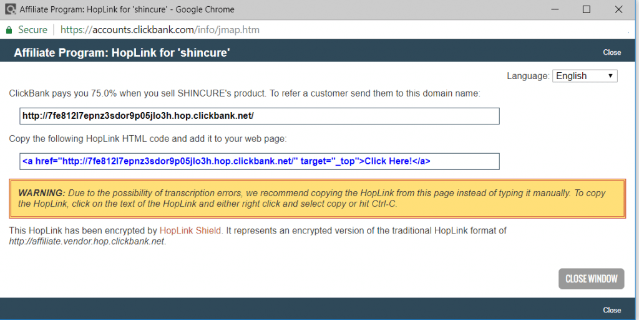Select the HopLink domain name field
Image resolution: width=639 pixels, height=320 pixels.
(x=259, y=116)
